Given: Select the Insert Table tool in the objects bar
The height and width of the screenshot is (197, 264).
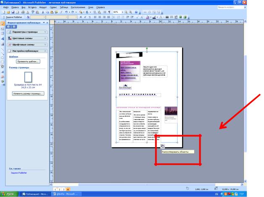Looking at the screenshot, I should coord(3,33).
